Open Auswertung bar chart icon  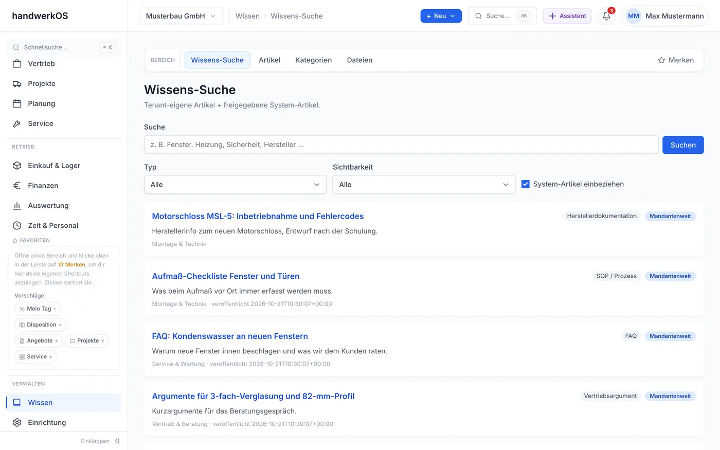click(x=17, y=206)
